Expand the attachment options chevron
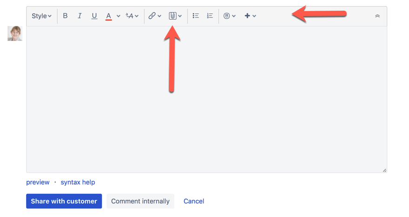This screenshot has width=409, height=217. click(x=180, y=16)
